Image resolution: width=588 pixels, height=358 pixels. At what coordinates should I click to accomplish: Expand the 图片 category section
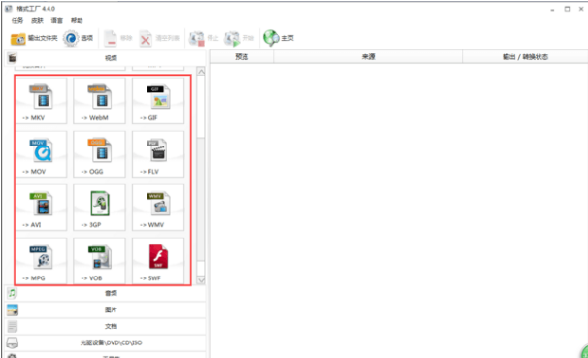[105, 309]
